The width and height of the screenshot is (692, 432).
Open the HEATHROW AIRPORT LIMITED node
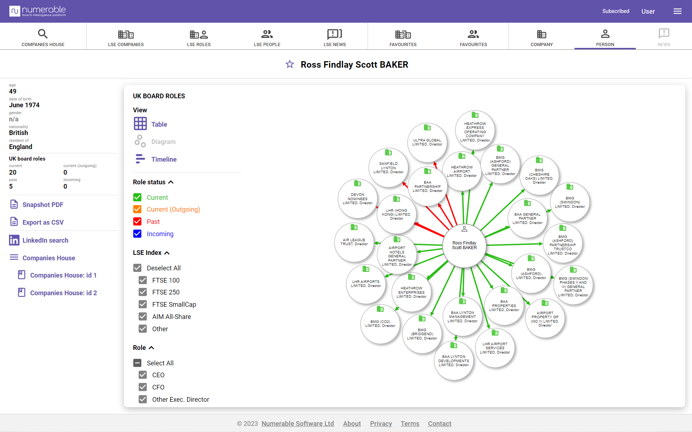(x=462, y=171)
